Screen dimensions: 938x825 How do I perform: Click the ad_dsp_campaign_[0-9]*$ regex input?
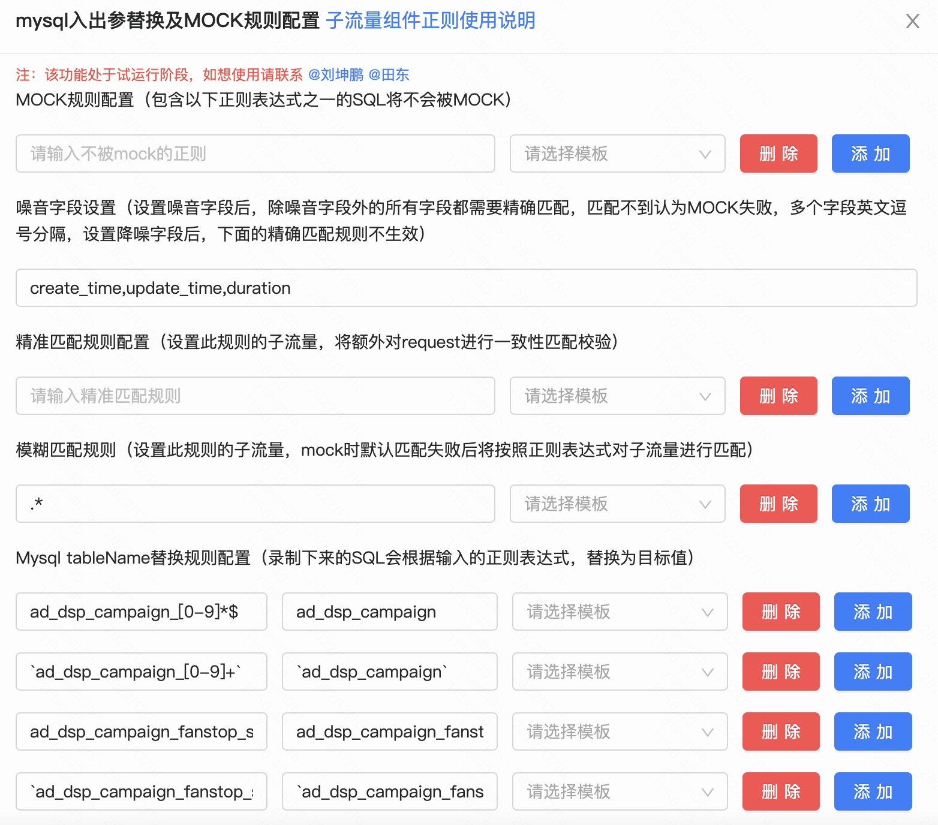tap(142, 612)
